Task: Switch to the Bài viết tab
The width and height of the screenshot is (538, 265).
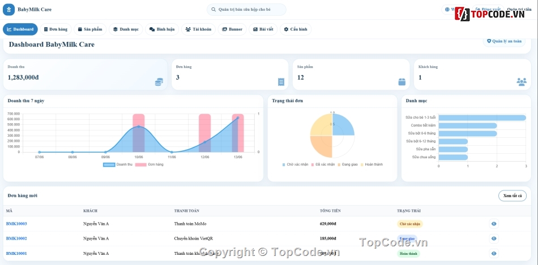Action: click(263, 29)
